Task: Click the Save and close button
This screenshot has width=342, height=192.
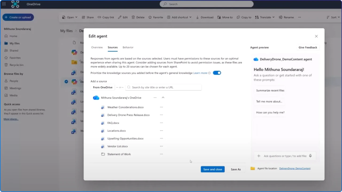Action: (x=212, y=169)
